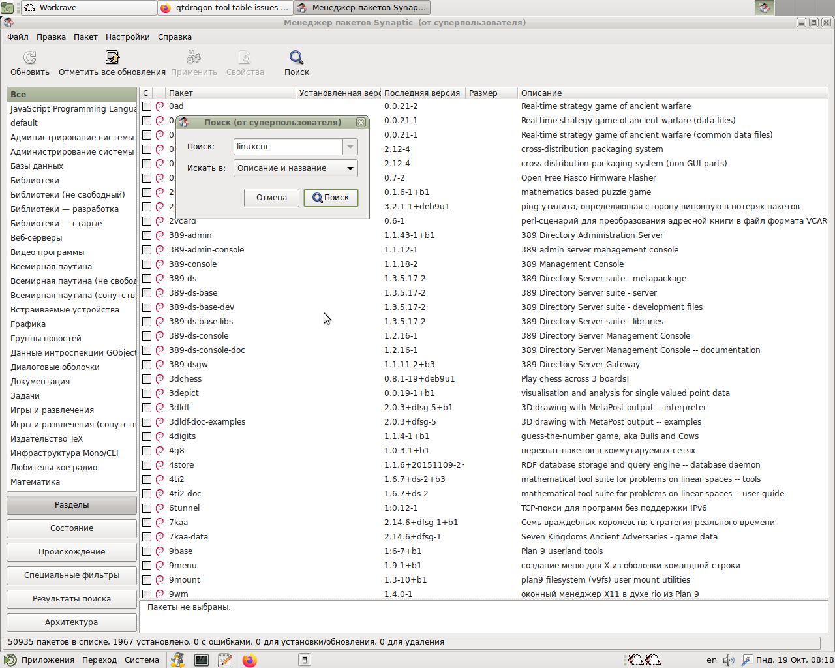Click the Отметить все обновления toolbar icon
The width and height of the screenshot is (835, 668).
point(112,57)
